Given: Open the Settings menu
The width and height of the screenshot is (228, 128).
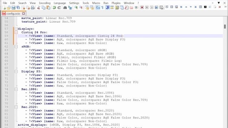Looking at the screenshot, I should point(74,3).
